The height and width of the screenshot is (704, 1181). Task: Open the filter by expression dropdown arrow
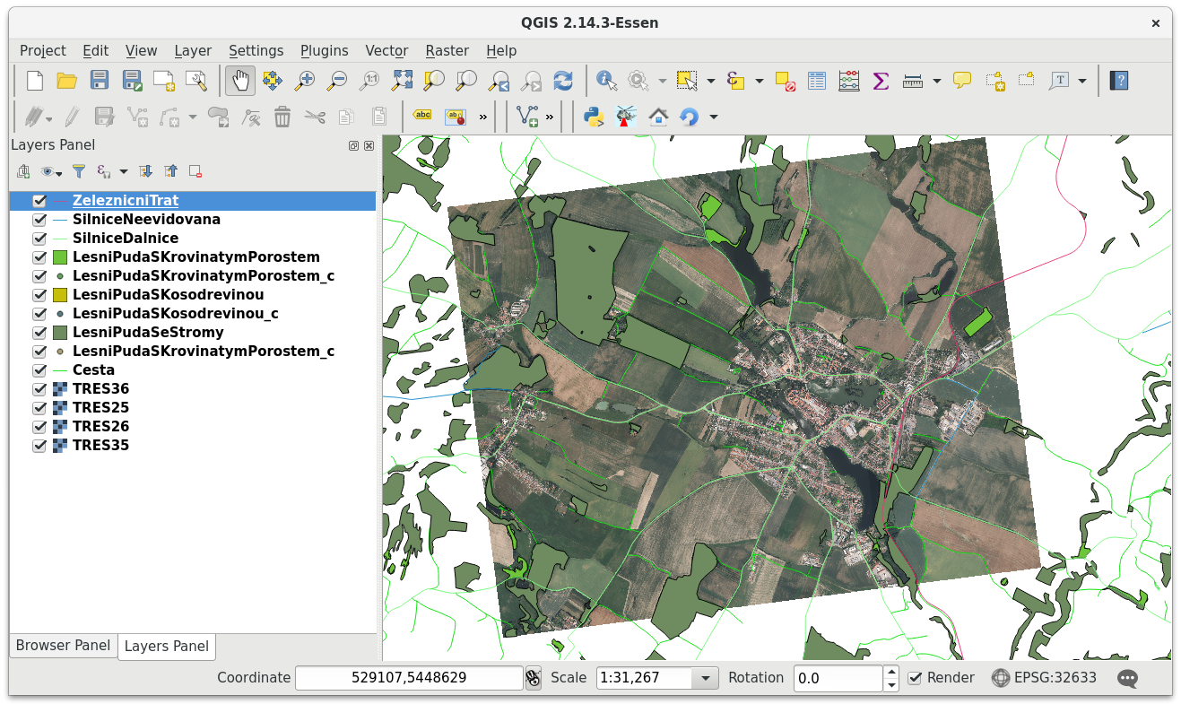click(x=124, y=171)
